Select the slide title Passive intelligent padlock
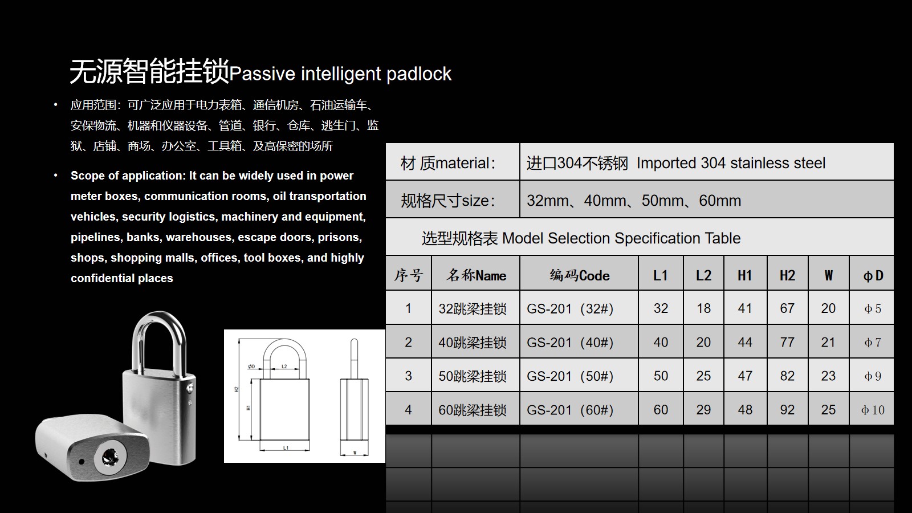The height and width of the screenshot is (513, 912). click(x=260, y=73)
